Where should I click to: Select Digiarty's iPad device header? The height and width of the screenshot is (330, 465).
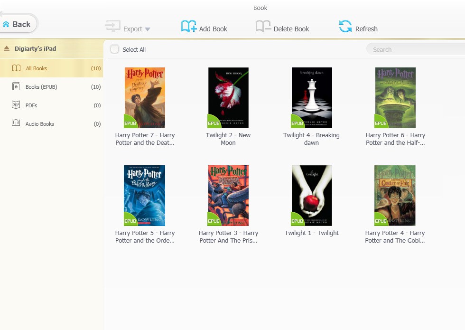(52, 48)
